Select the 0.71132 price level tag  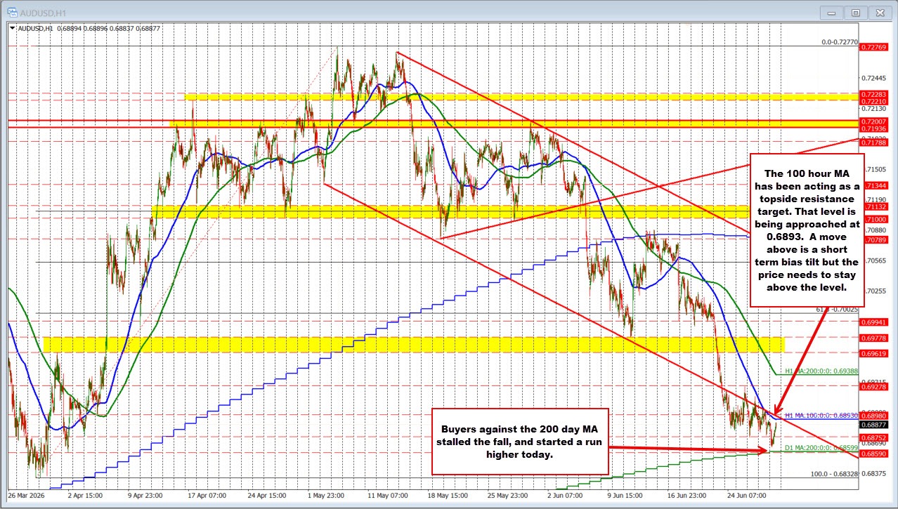(876, 207)
